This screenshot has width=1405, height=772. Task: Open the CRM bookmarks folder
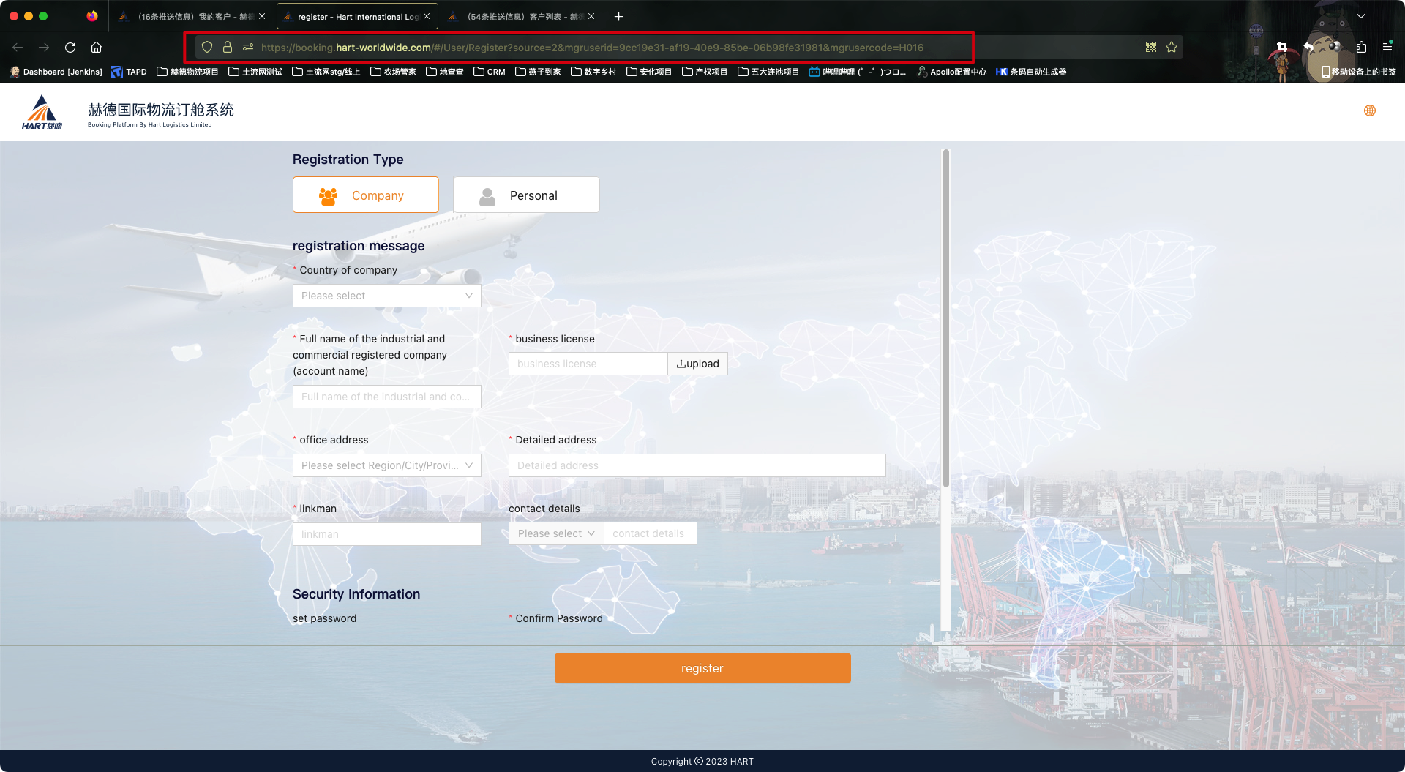tap(490, 72)
